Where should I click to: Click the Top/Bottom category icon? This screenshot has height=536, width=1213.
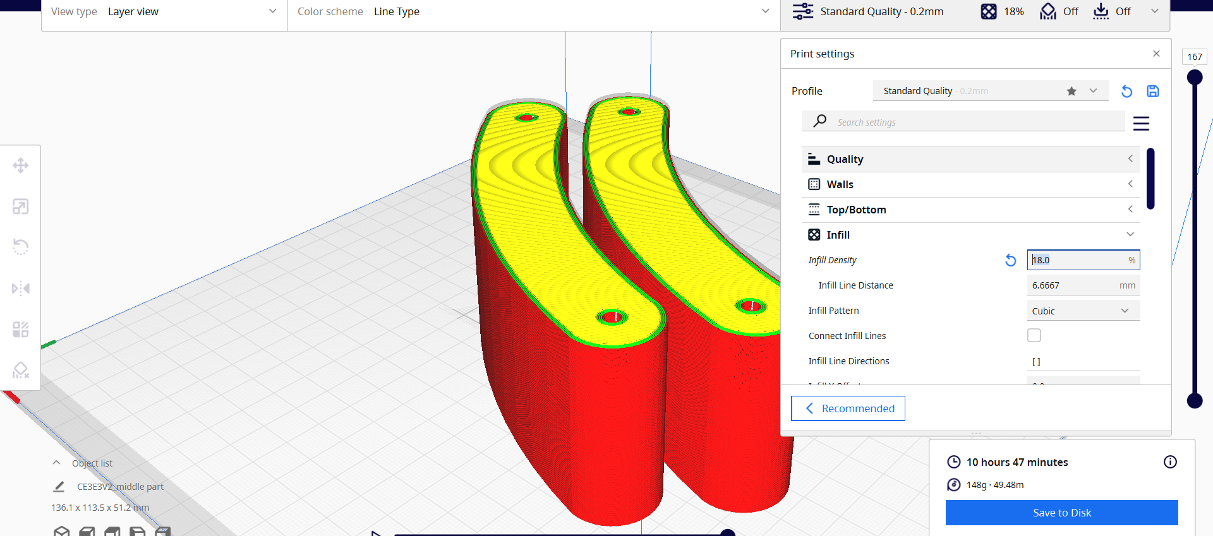point(814,210)
